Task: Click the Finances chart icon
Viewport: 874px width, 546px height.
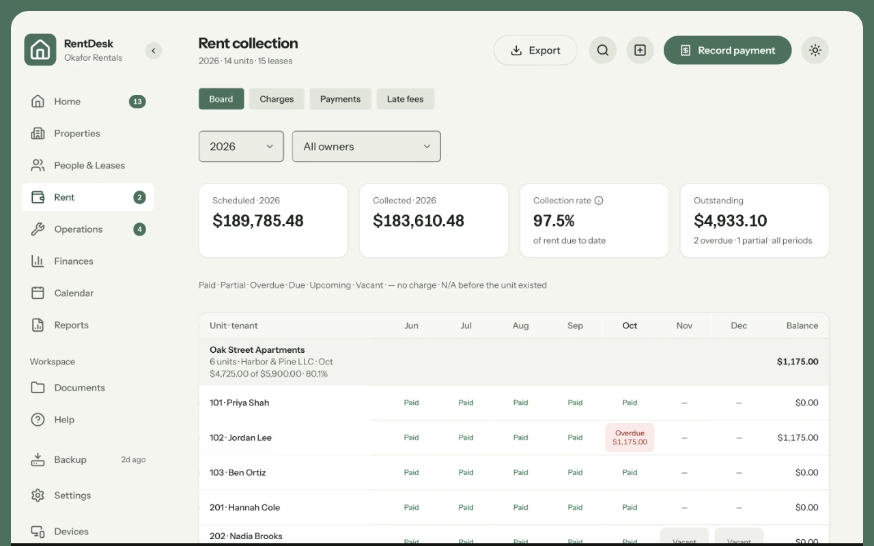Action: [38, 261]
